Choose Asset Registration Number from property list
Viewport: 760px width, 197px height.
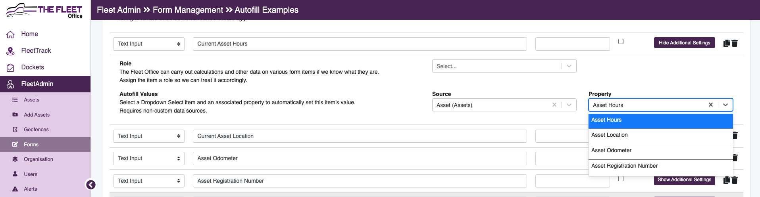660,167
